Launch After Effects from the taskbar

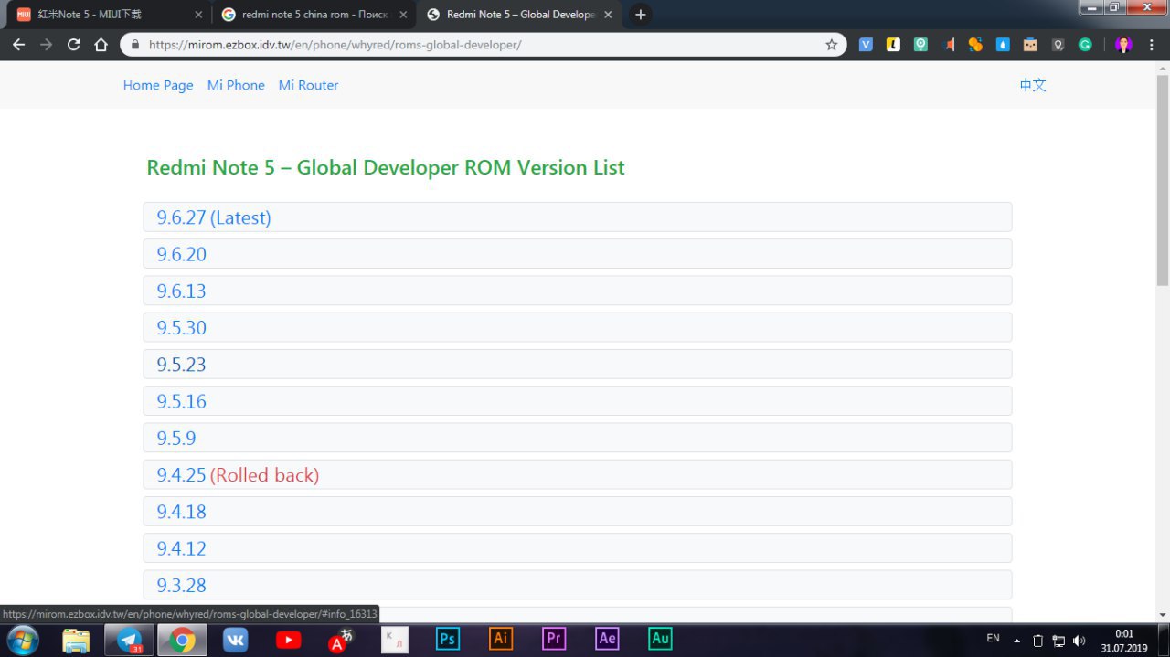tap(607, 639)
